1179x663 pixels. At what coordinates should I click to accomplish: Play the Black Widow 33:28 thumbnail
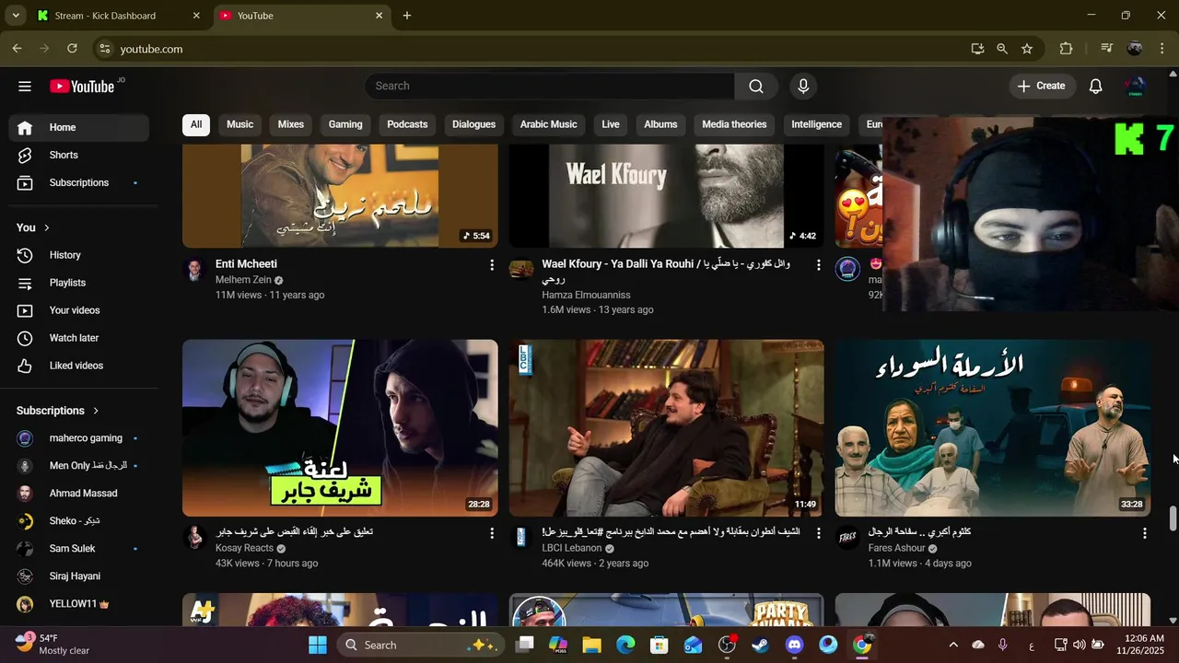pyautogui.click(x=993, y=428)
